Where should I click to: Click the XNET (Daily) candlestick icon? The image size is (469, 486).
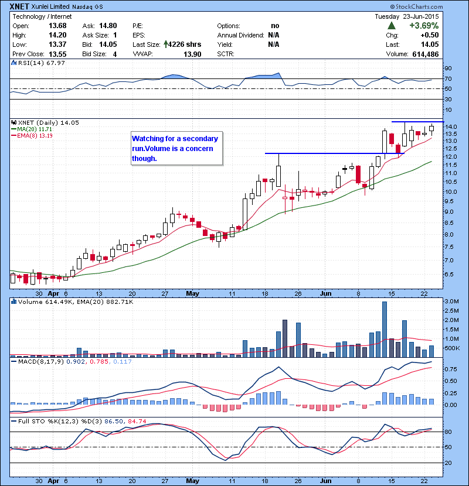13,123
